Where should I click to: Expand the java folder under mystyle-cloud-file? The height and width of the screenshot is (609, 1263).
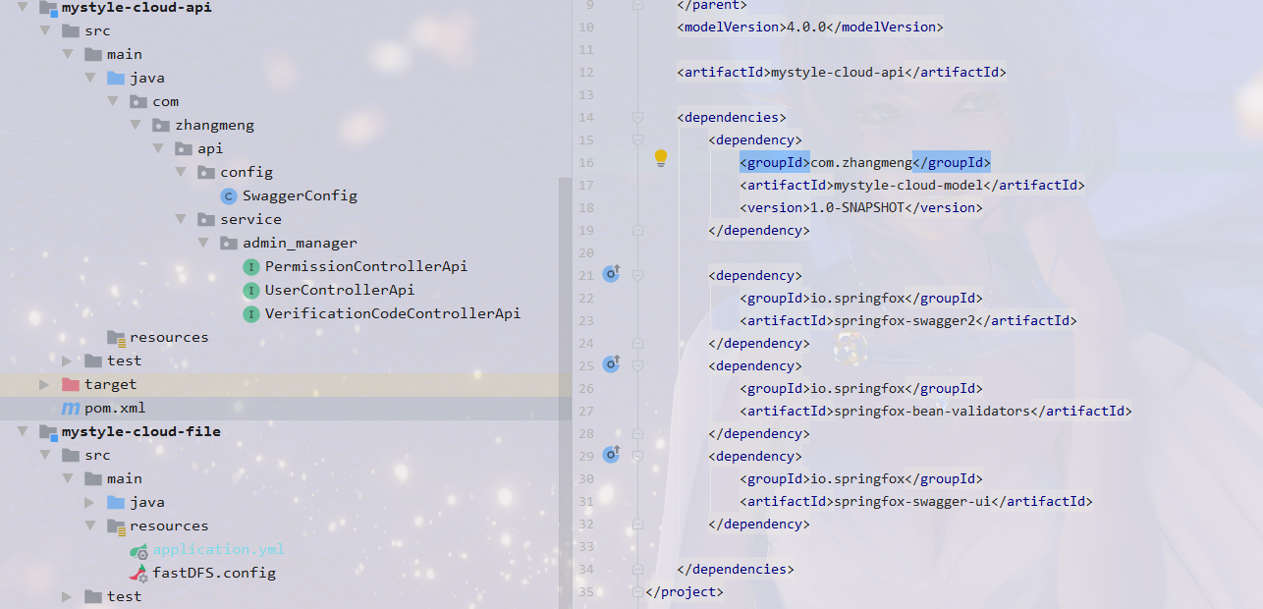pos(88,502)
